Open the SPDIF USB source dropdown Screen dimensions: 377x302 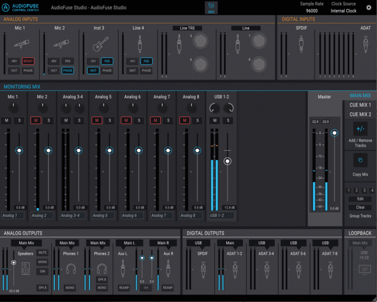point(198,243)
